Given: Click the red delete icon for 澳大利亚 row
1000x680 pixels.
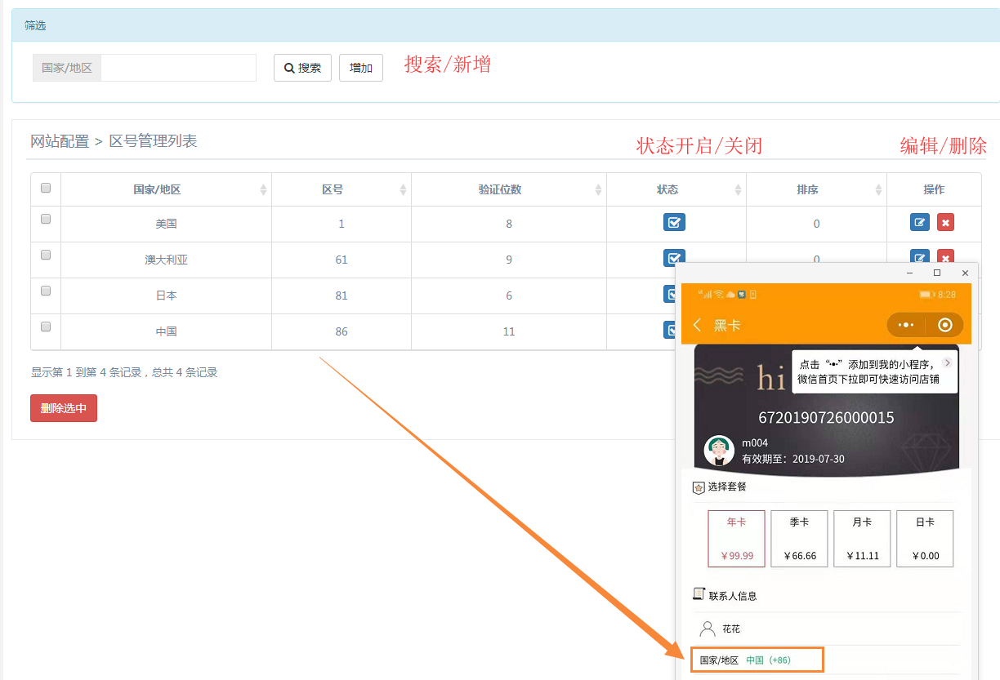Looking at the screenshot, I should (x=945, y=257).
